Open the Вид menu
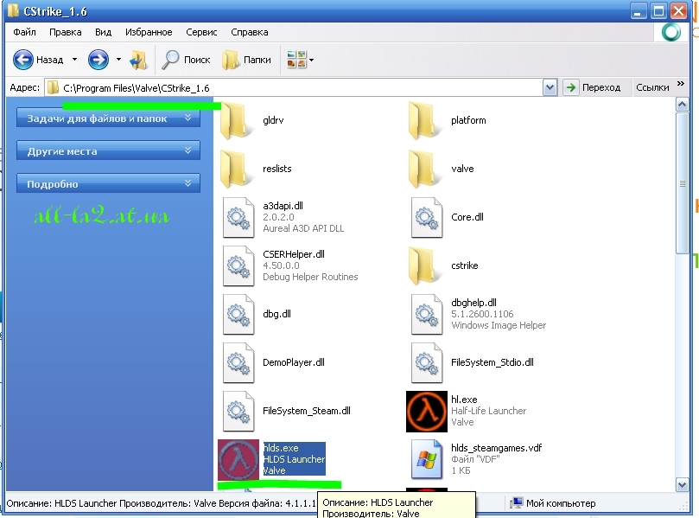699x518 pixels. coord(103,32)
